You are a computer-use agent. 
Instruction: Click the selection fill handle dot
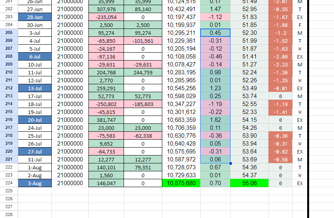click(x=230, y=163)
